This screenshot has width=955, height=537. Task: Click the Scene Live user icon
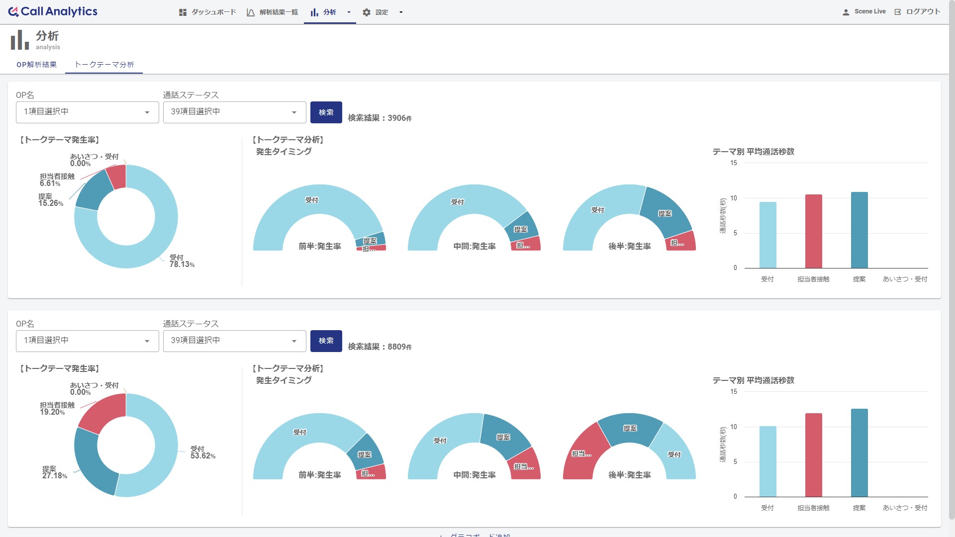tap(846, 12)
